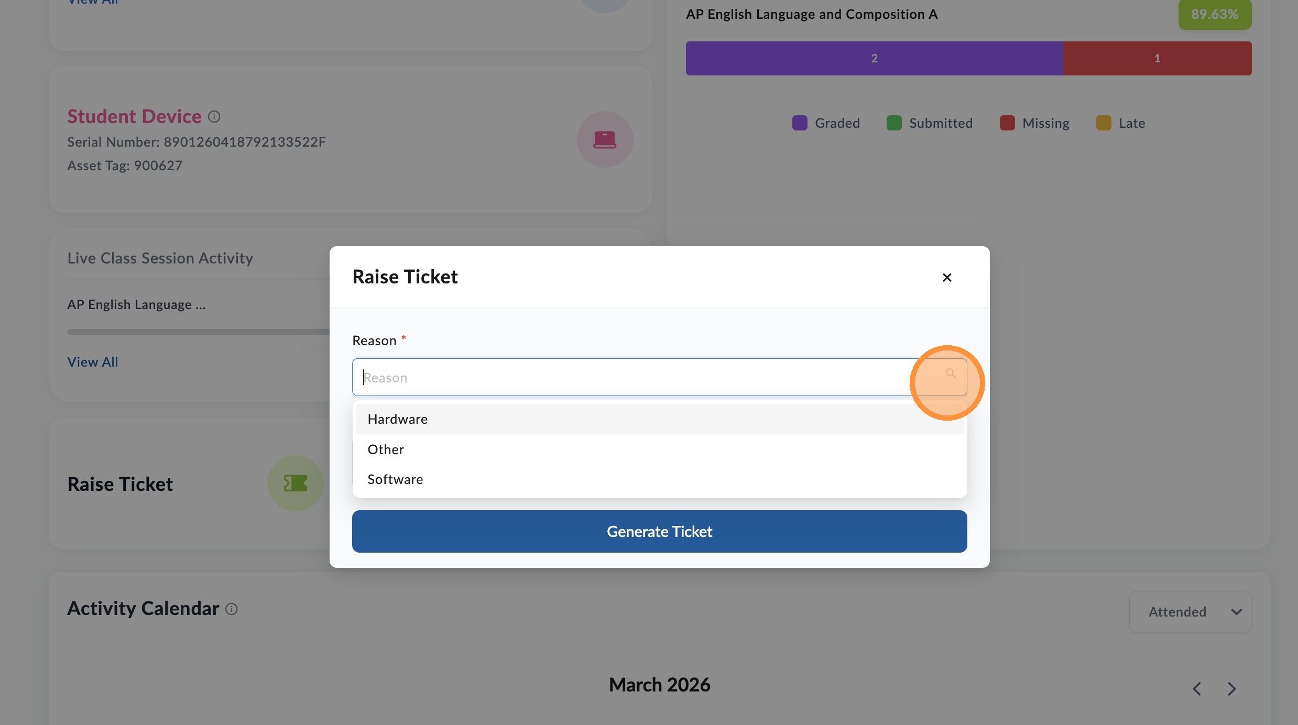Click the pink laptop device icon
Image resolution: width=1298 pixels, height=725 pixels.
(605, 139)
